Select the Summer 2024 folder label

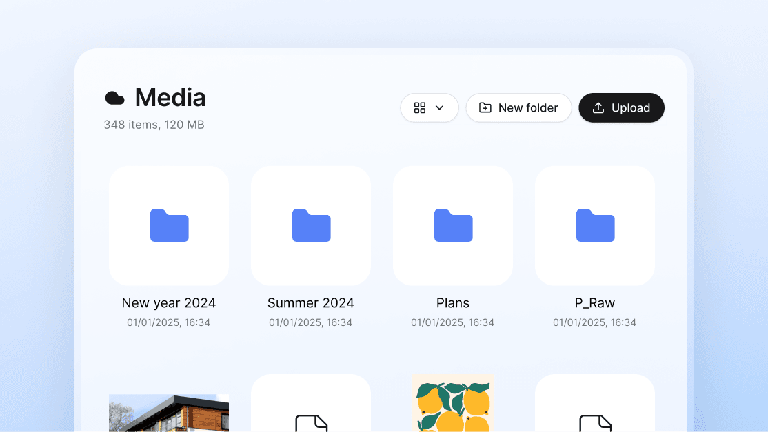tap(311, 303)
